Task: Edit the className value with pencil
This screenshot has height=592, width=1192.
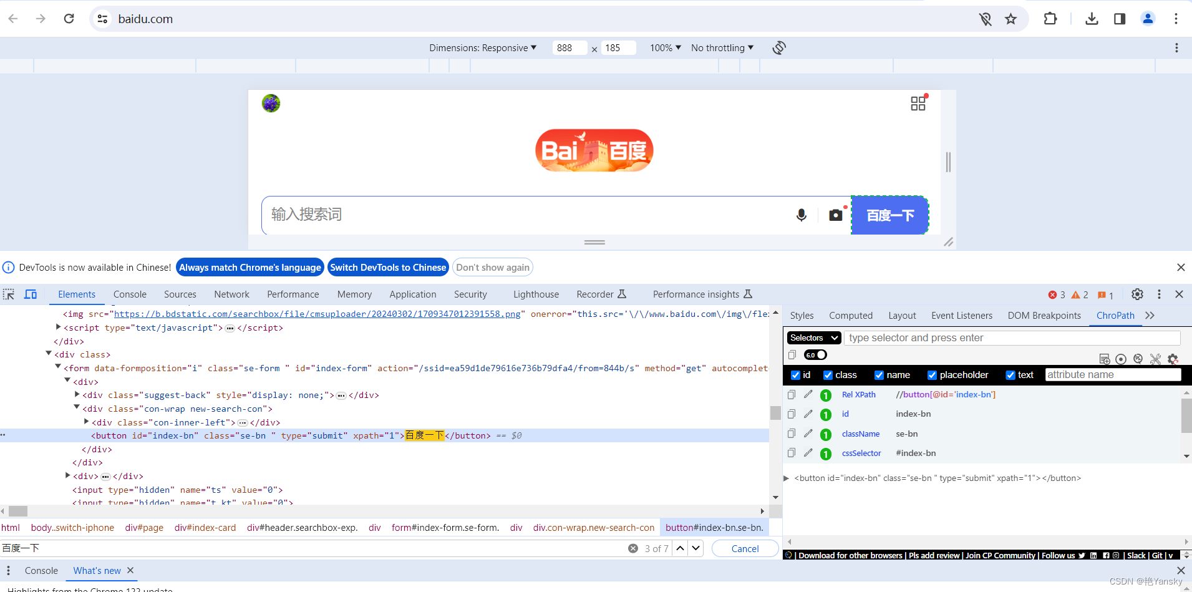Action: 808,434
